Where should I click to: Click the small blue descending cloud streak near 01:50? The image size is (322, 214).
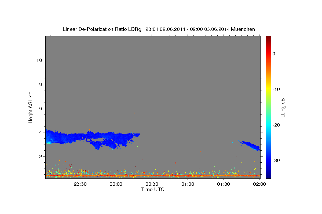coord(250,145)
